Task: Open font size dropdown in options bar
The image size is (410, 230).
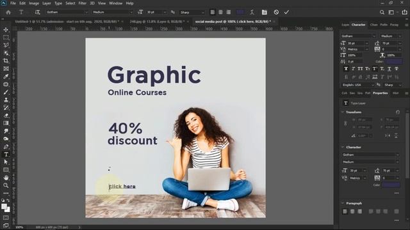Action: point(156,12)
